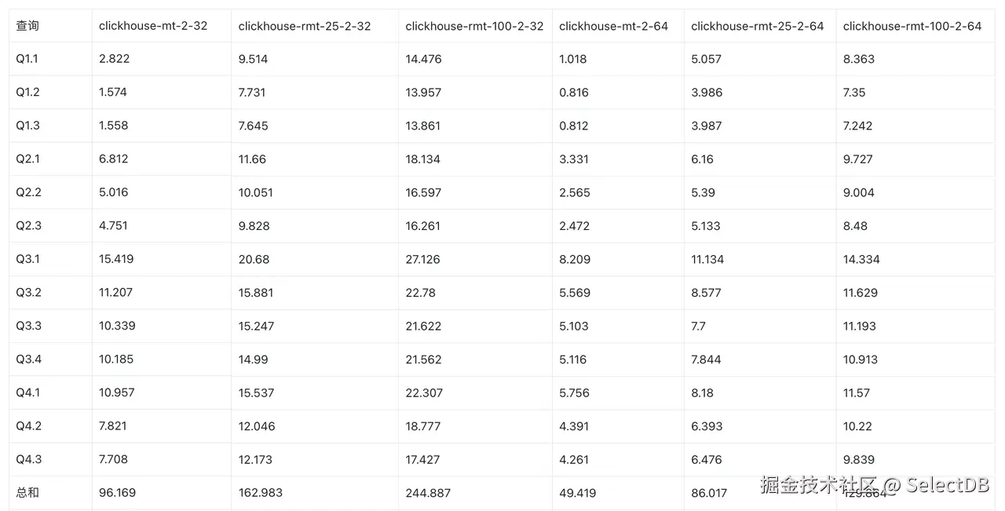
Task: Click the 查询 header cell
Action: click(x=27, y=26)
